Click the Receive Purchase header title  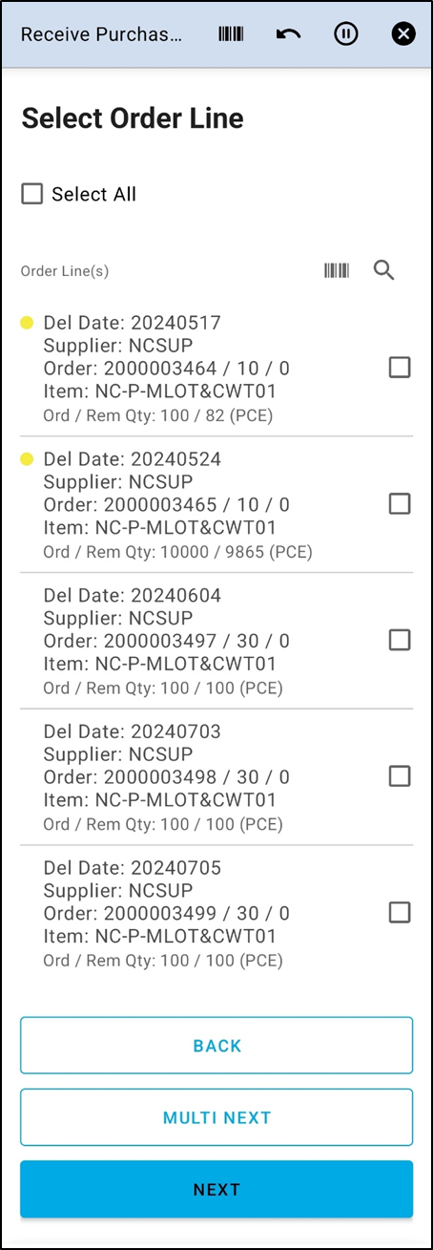[x=101, y=34]
